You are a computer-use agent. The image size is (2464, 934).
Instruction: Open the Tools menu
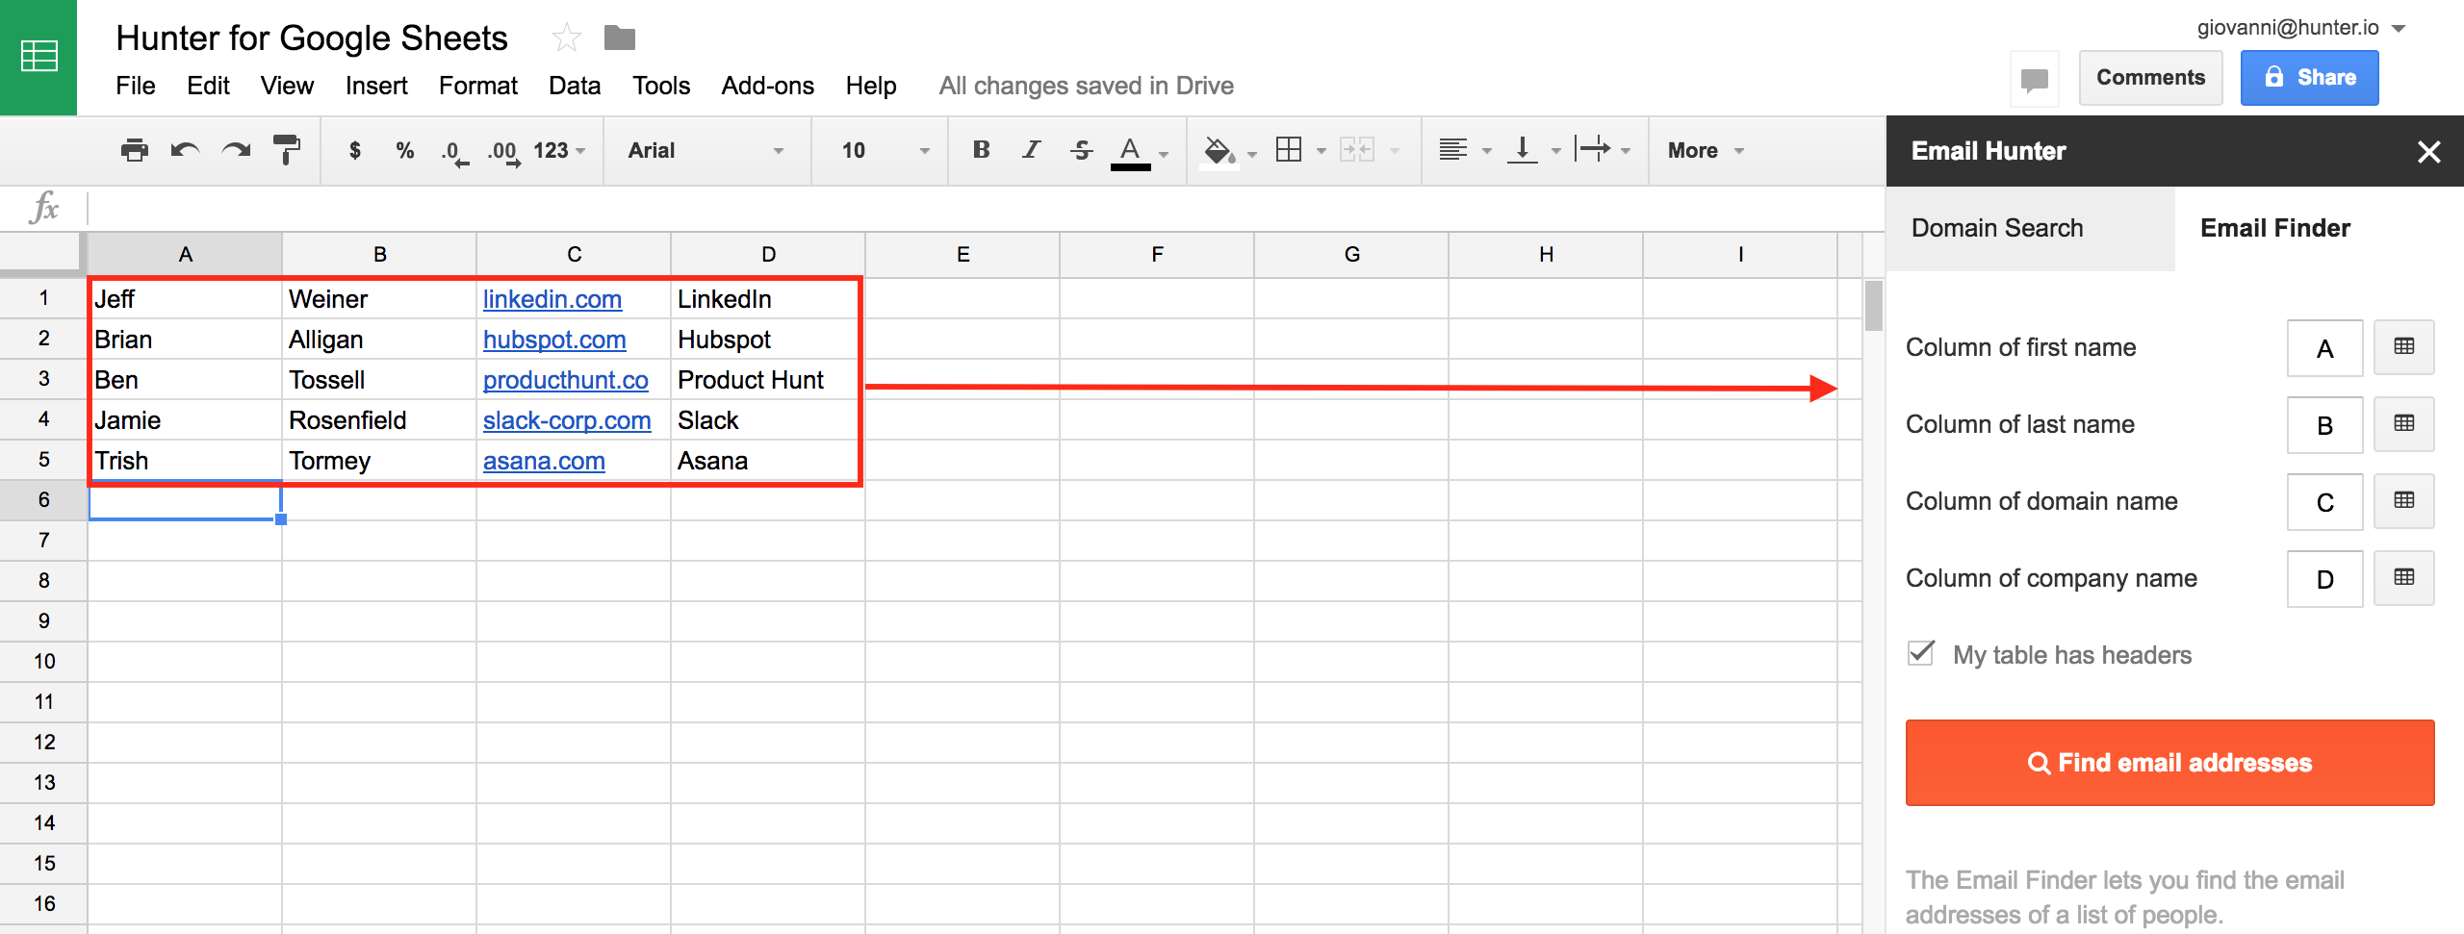tap(661, 86)
